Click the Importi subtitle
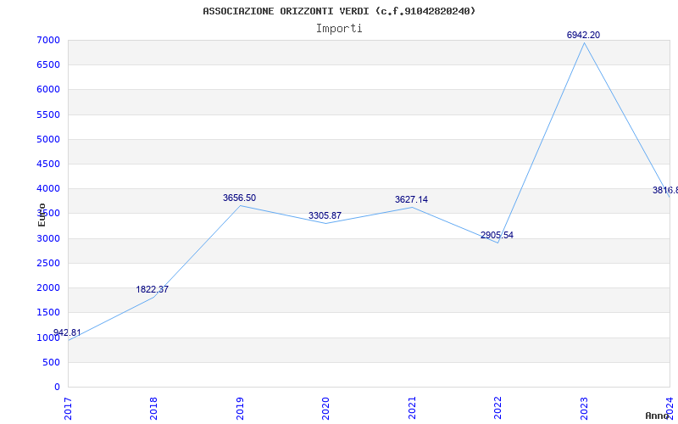Viewport: 678px width, 424px height. pyautogui.click(x=339, y=29)
